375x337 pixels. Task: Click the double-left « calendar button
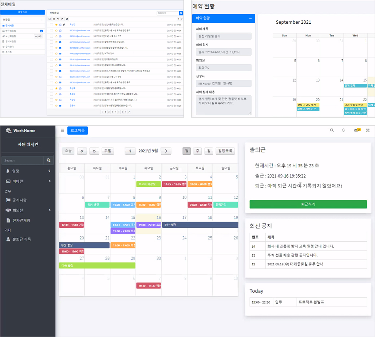coord(82,151)
